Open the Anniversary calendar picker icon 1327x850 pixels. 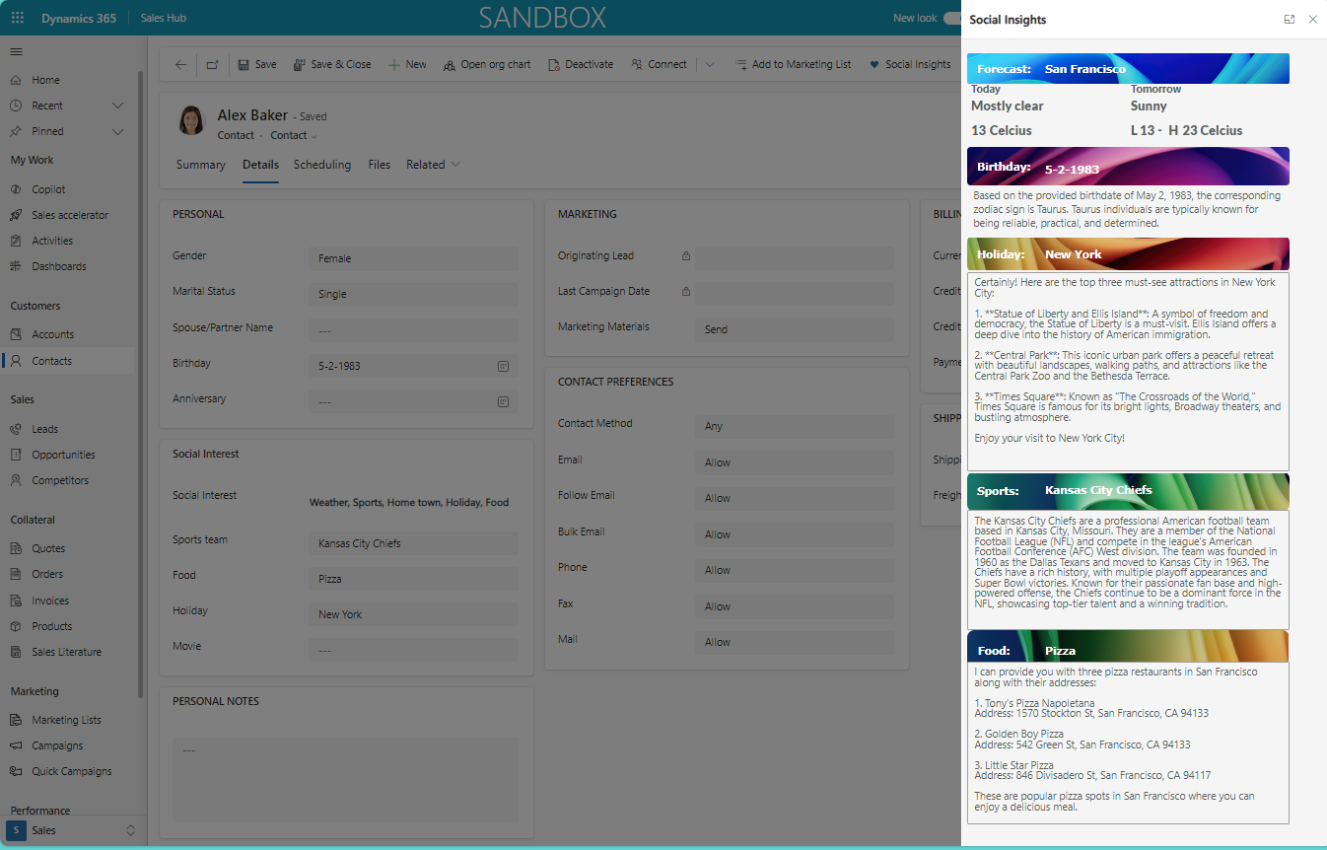tap(503, 402)
